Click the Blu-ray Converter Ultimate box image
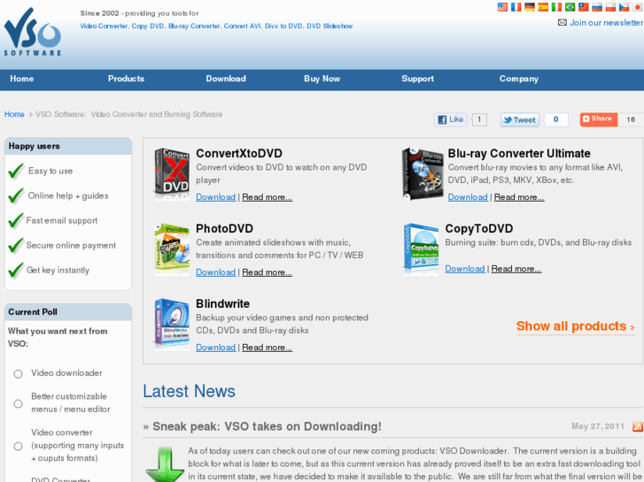 [x=423, y=174]
